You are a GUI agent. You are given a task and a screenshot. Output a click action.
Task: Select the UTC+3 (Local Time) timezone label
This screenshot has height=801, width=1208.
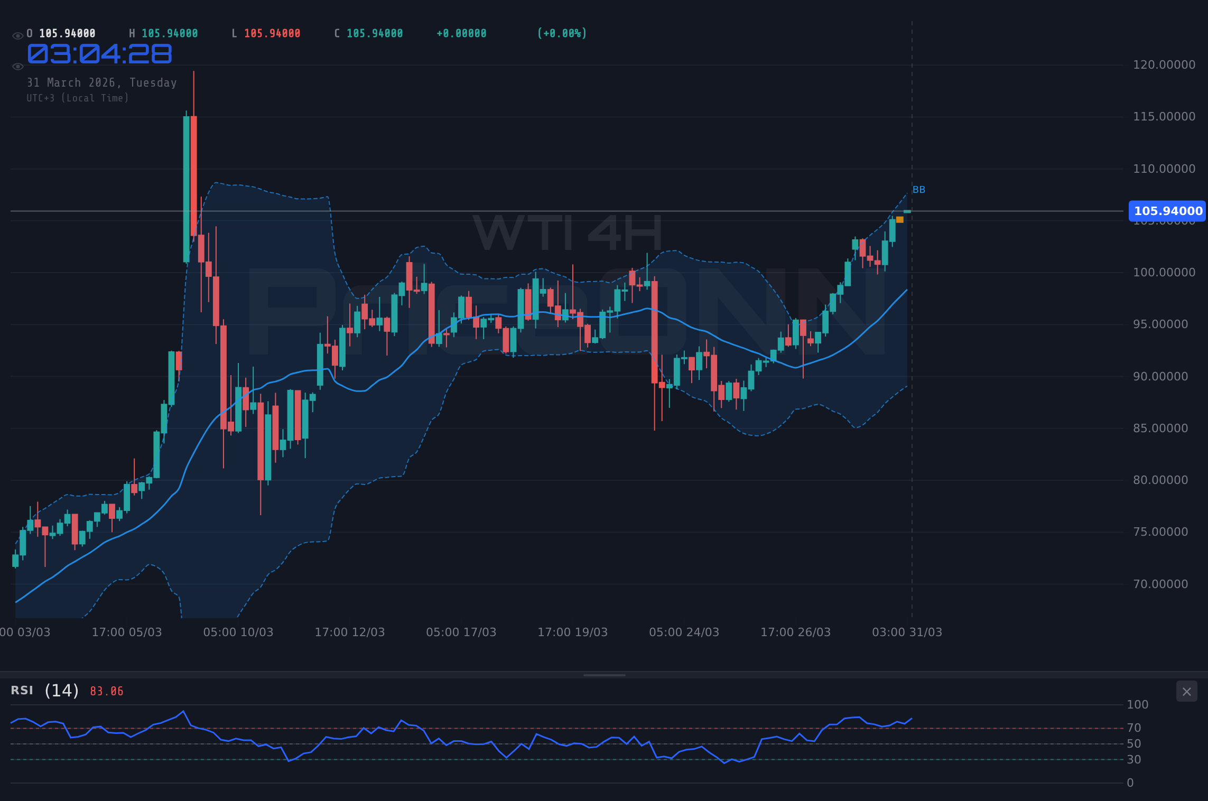(x=78, y=98)
